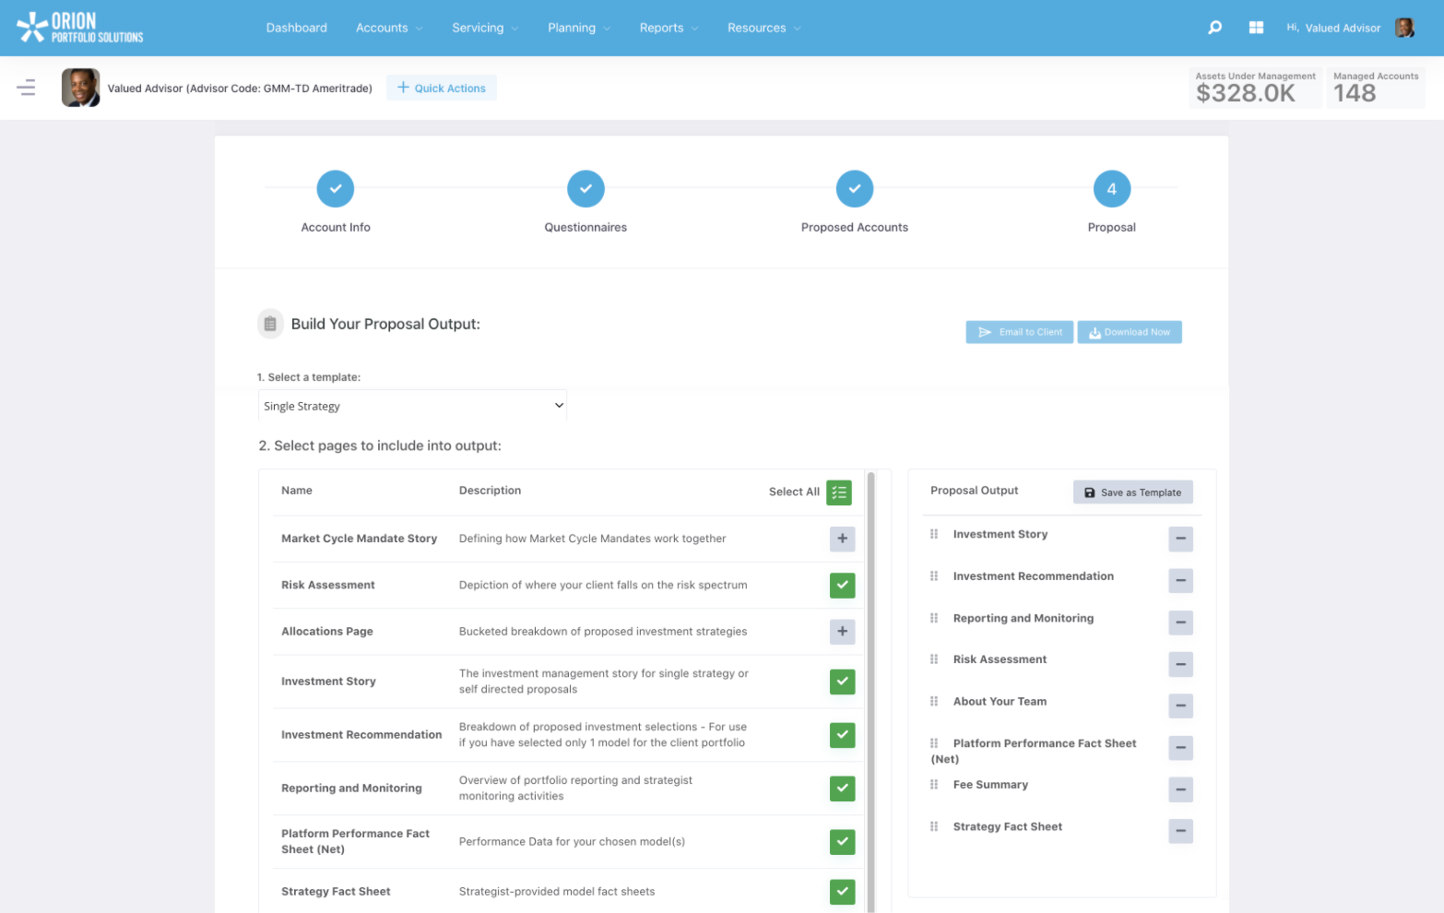Click drag handle beside About Your Team
Viewport: 1444px width, 913px height.
click(934, 702)
